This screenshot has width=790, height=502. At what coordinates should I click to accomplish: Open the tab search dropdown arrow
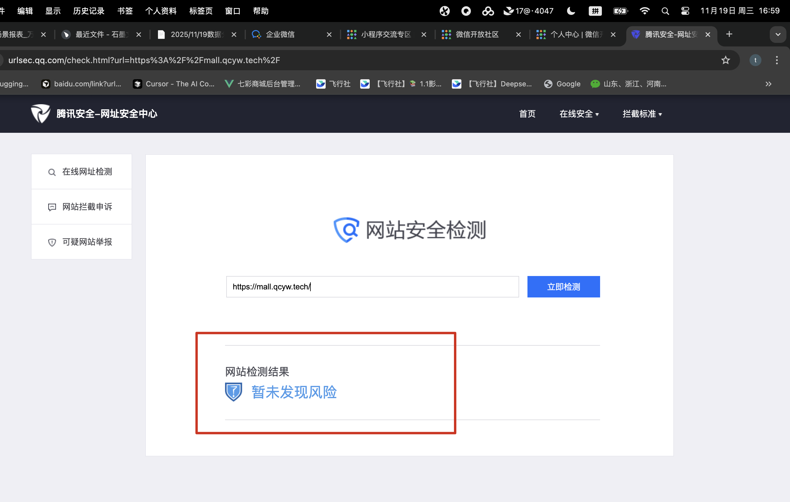tap(777, 35)
